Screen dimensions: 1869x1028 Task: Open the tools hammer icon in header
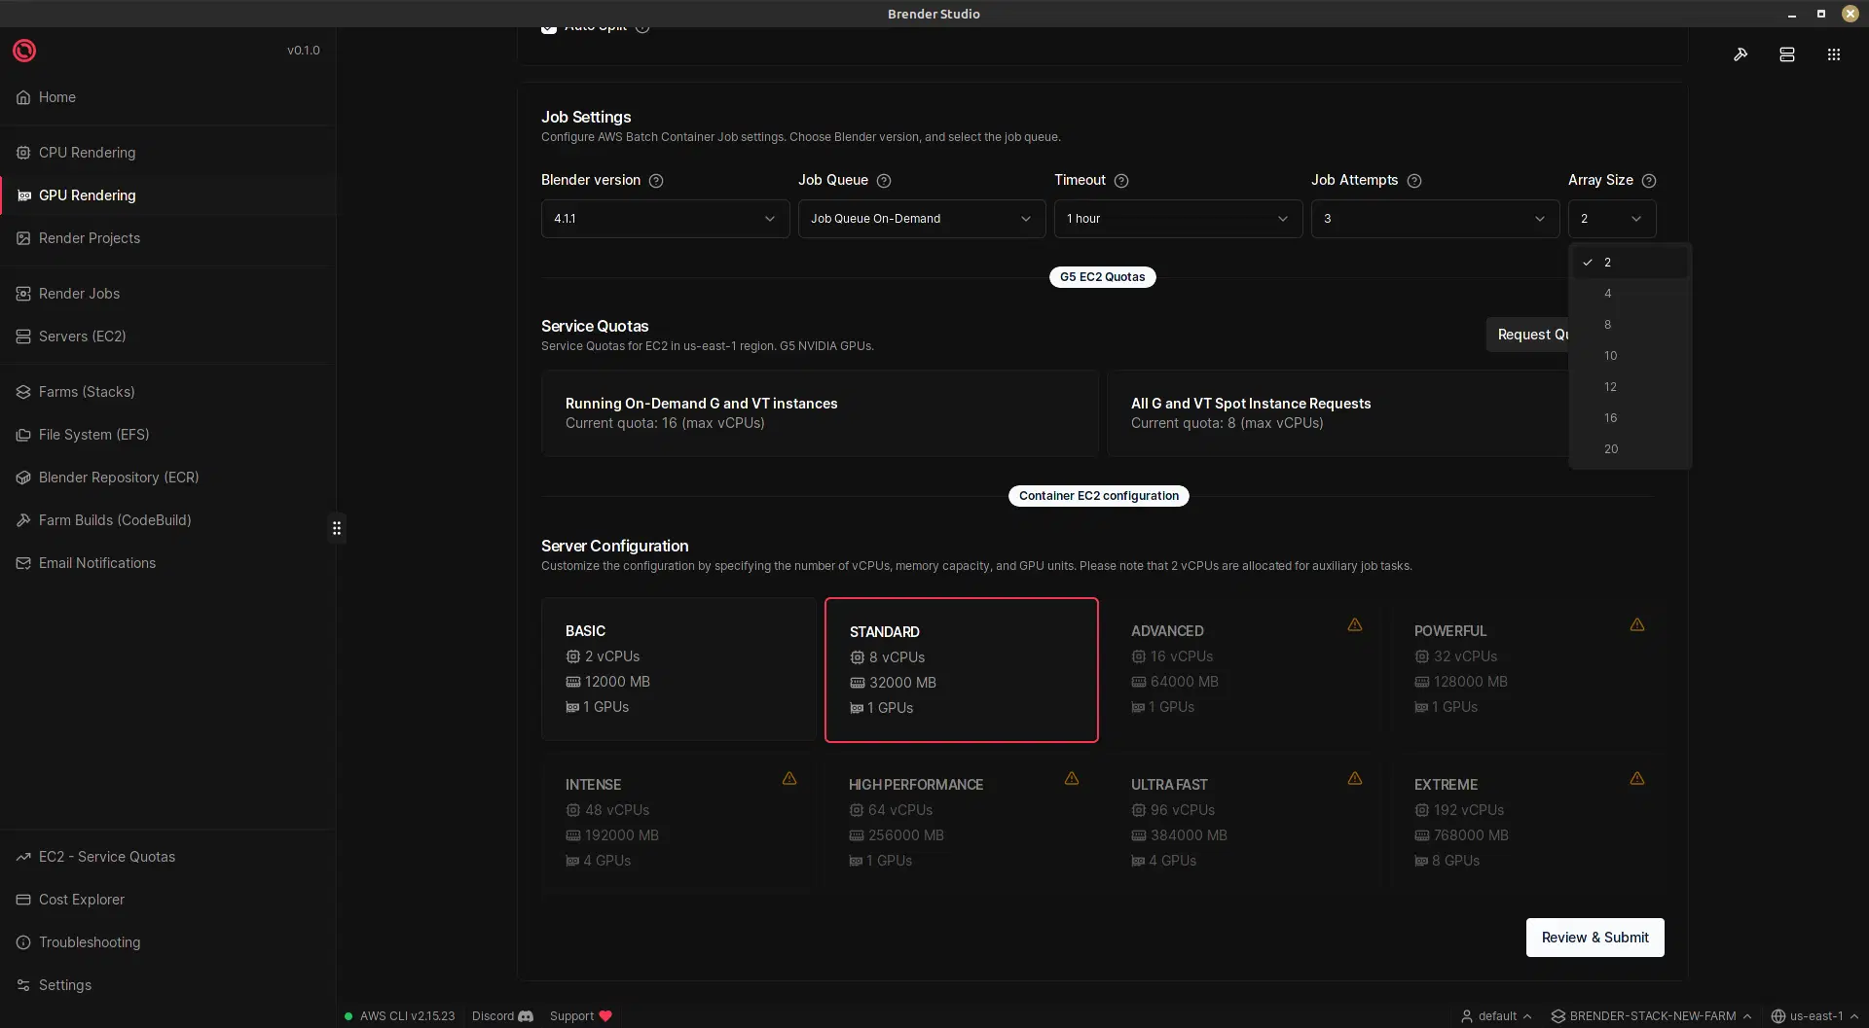1741,54
